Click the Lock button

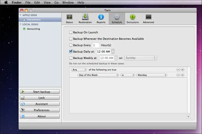click(x=40, y=98)
